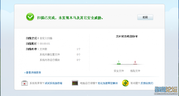Screen dimensions: 179x96
Task: Click the 有问题？ question text
Action: pos(135,83)
